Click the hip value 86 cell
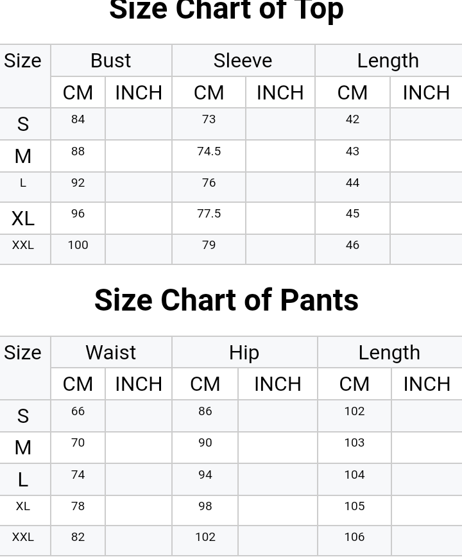Screen dimensions: 462x557 [205, 411]
